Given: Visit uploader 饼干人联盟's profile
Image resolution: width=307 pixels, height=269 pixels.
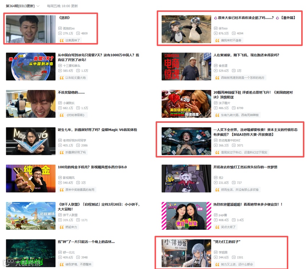Looking at the screenshot, I should (70, 215).
